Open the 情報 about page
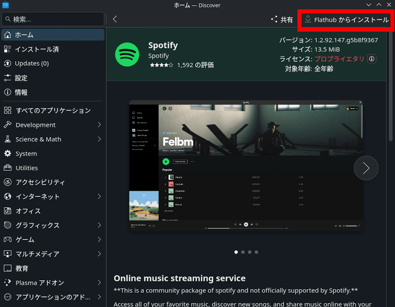Image resolution: width=395 pixels, height=307 pixels. pyautogui.click(x=53, y=92)
